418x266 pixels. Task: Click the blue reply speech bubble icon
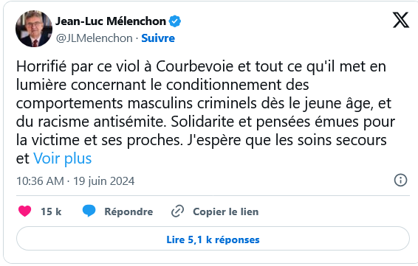point(89,211)
